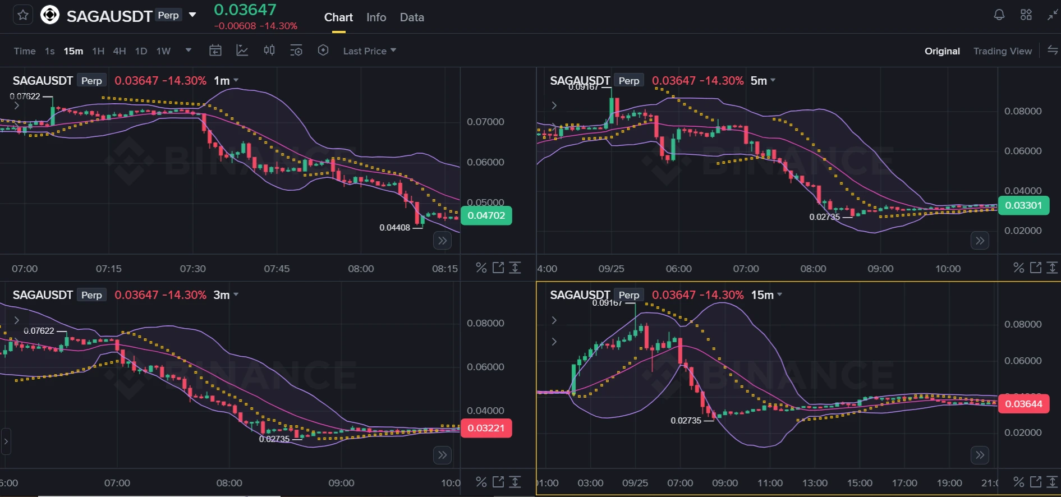Expand more time interval options arrow
Viewport: 1061px width, 497px height.
pos(189,50)
